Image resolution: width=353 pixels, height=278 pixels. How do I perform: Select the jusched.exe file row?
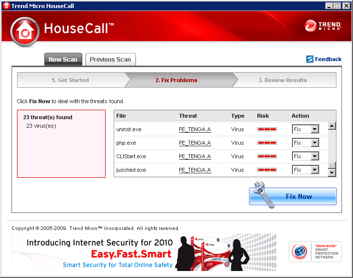tap(221, 170)
